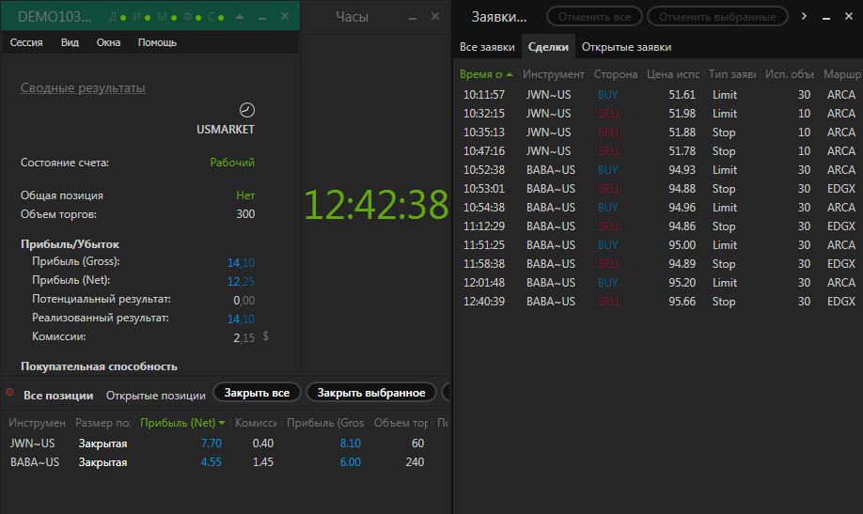Viewport: 863px width, 514px height.
Task: Select the 10:47:16 deal at 51.78
Action: [x=659, y=150]
